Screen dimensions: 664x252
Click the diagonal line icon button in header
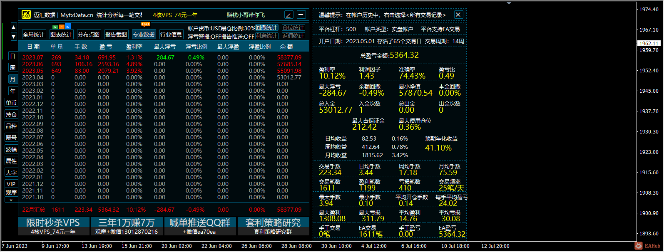pos(289,15)
